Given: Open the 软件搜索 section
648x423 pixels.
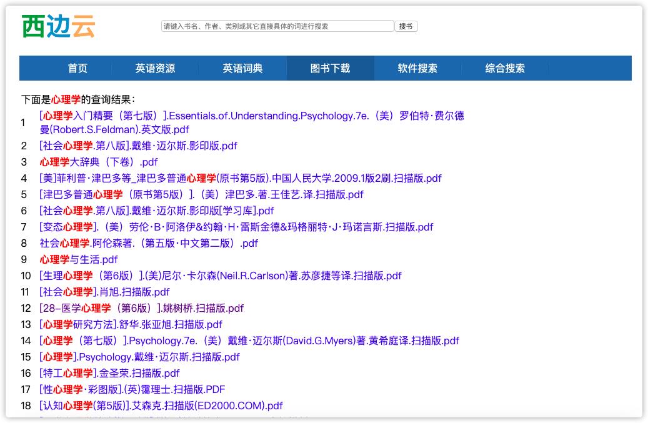Looking at the screenshot, I should [x=417, y=68].
